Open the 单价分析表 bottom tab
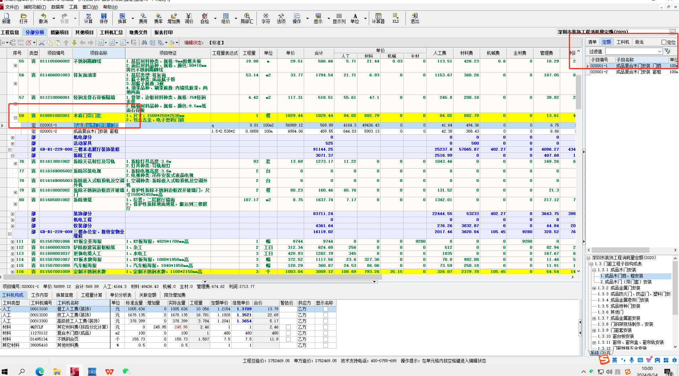Image resolution: width=679 pixels, height=376 pixels. (x=121, y=295)
